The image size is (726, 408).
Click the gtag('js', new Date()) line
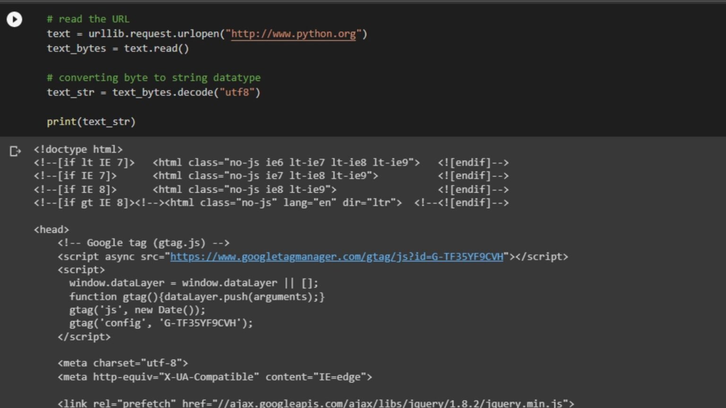[x=138, y=310]
